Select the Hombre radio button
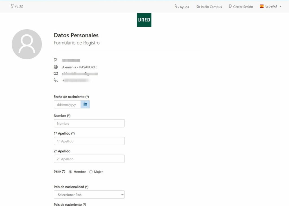 tap(71, 172)
